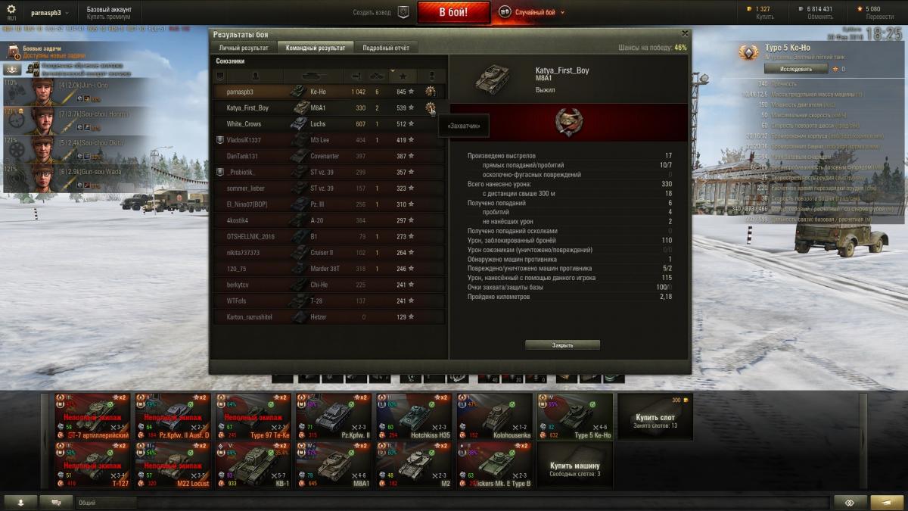Click the goggles icon in bottom right bar
Image resolution: width=908 pixels, height=511 pixels.
[x=850, y=502]
